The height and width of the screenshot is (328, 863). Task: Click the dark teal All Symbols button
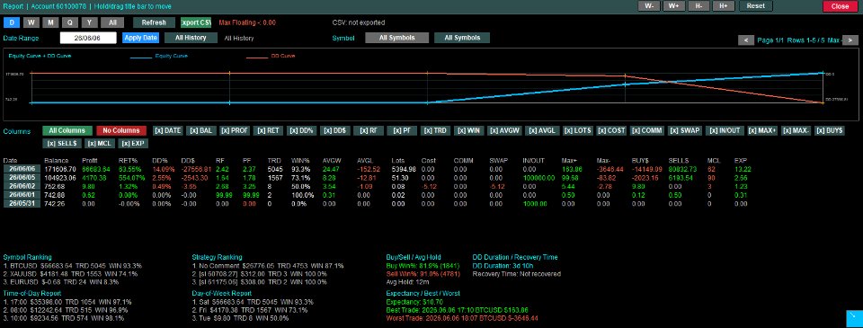point(462,38)
